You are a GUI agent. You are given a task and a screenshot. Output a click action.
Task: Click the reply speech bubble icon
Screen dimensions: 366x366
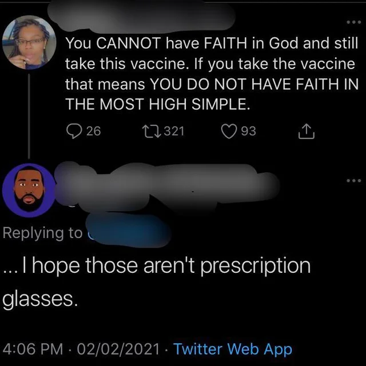click(74, 131)
